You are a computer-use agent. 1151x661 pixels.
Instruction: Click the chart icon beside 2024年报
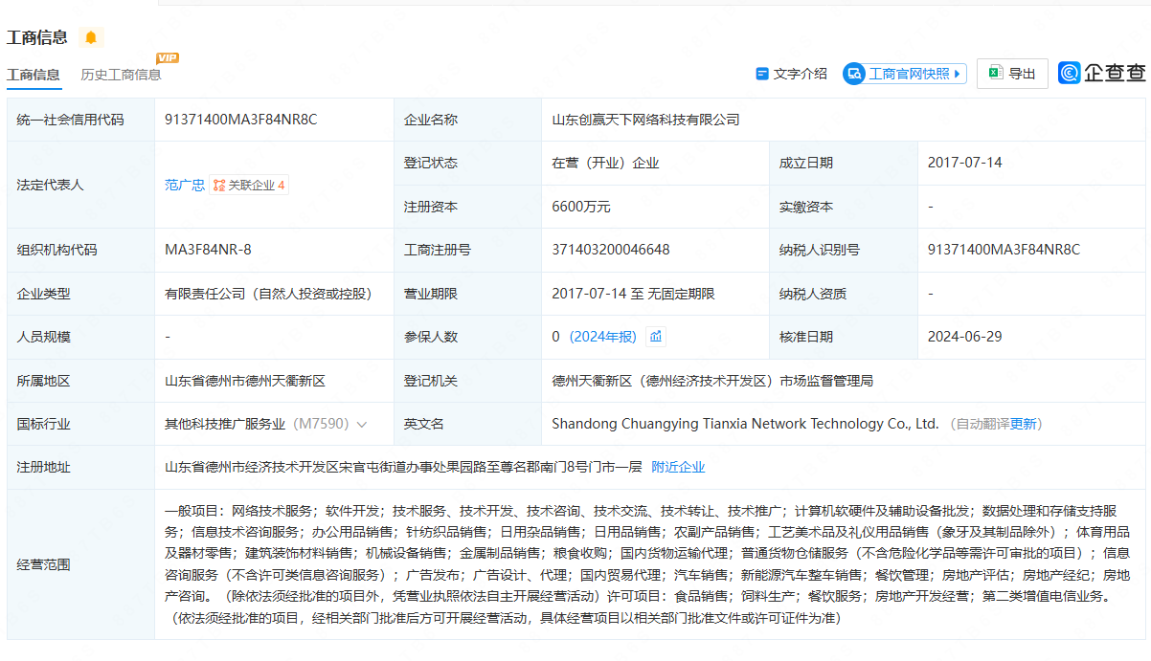(x=656, y=337)
